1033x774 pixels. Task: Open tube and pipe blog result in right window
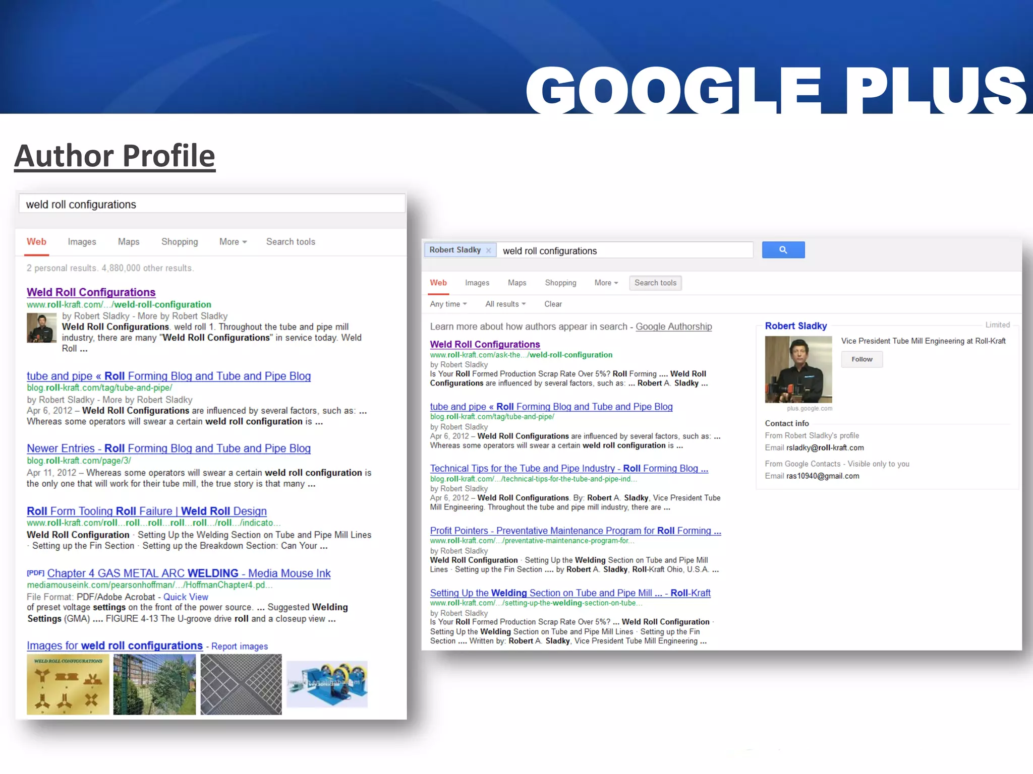pyautogui.click(x=551, y=407)
